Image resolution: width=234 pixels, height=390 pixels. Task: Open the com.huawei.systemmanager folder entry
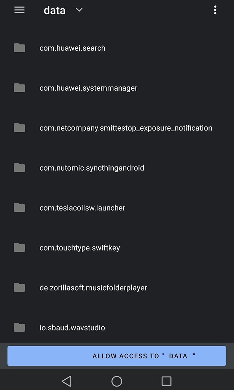88,88
